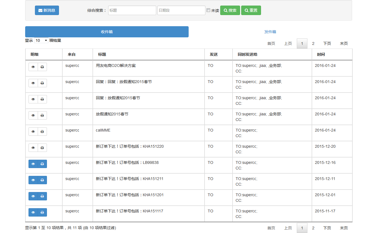Print the callMME message
Screen dimensions: 377x233
click(x=42, y=132)
